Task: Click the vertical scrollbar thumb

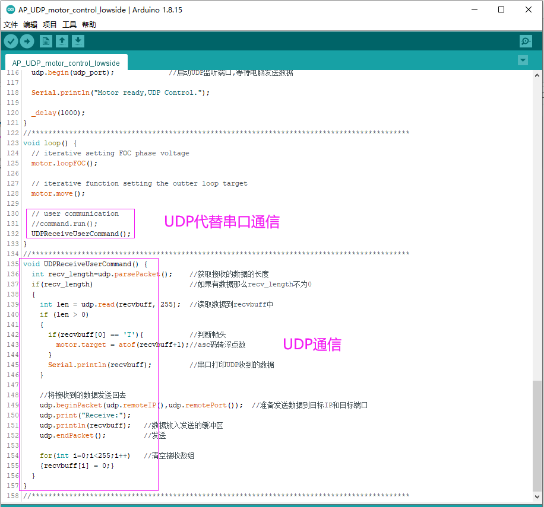Action: click(x=537, y=436)
